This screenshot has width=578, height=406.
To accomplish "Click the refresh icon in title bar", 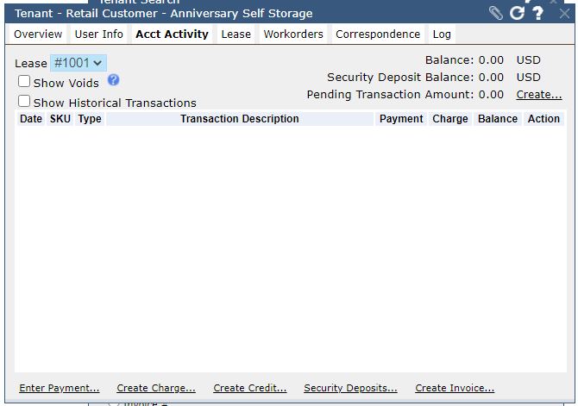I will tap(517, 13).
